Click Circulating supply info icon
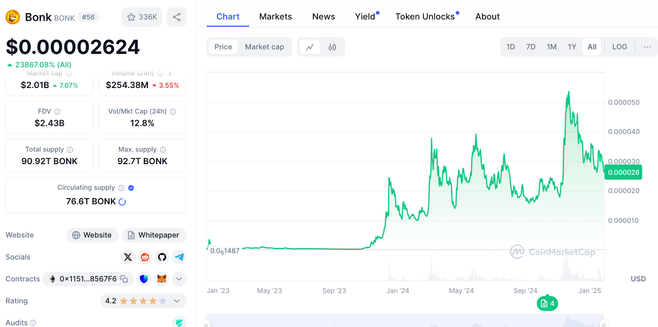The width and height of the screenshot is (658, 327). [x=121, y=188]
